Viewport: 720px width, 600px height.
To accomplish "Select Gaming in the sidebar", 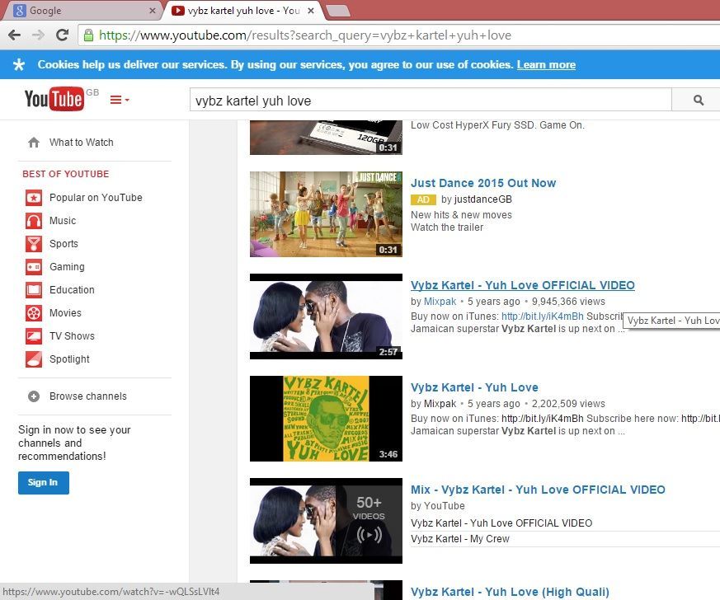I will click(67, 267).
